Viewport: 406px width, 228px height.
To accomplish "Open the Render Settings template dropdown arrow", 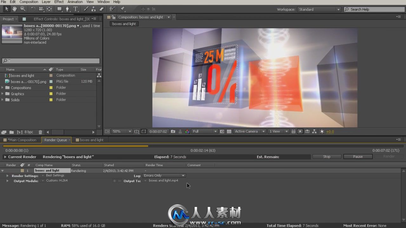I will pyautogui.click(x=43, y=176).
